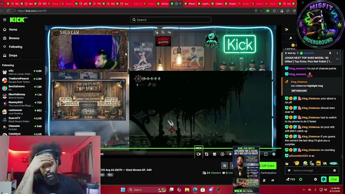The width and height of the screenshot is (345, 194).
Task: Open TheBurntPeanut's channel from Following list
Action: pyautogui.click(x=22, y=80)
